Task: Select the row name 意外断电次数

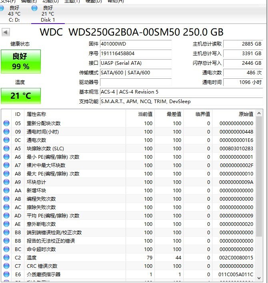Action: (x=41, y=224)
